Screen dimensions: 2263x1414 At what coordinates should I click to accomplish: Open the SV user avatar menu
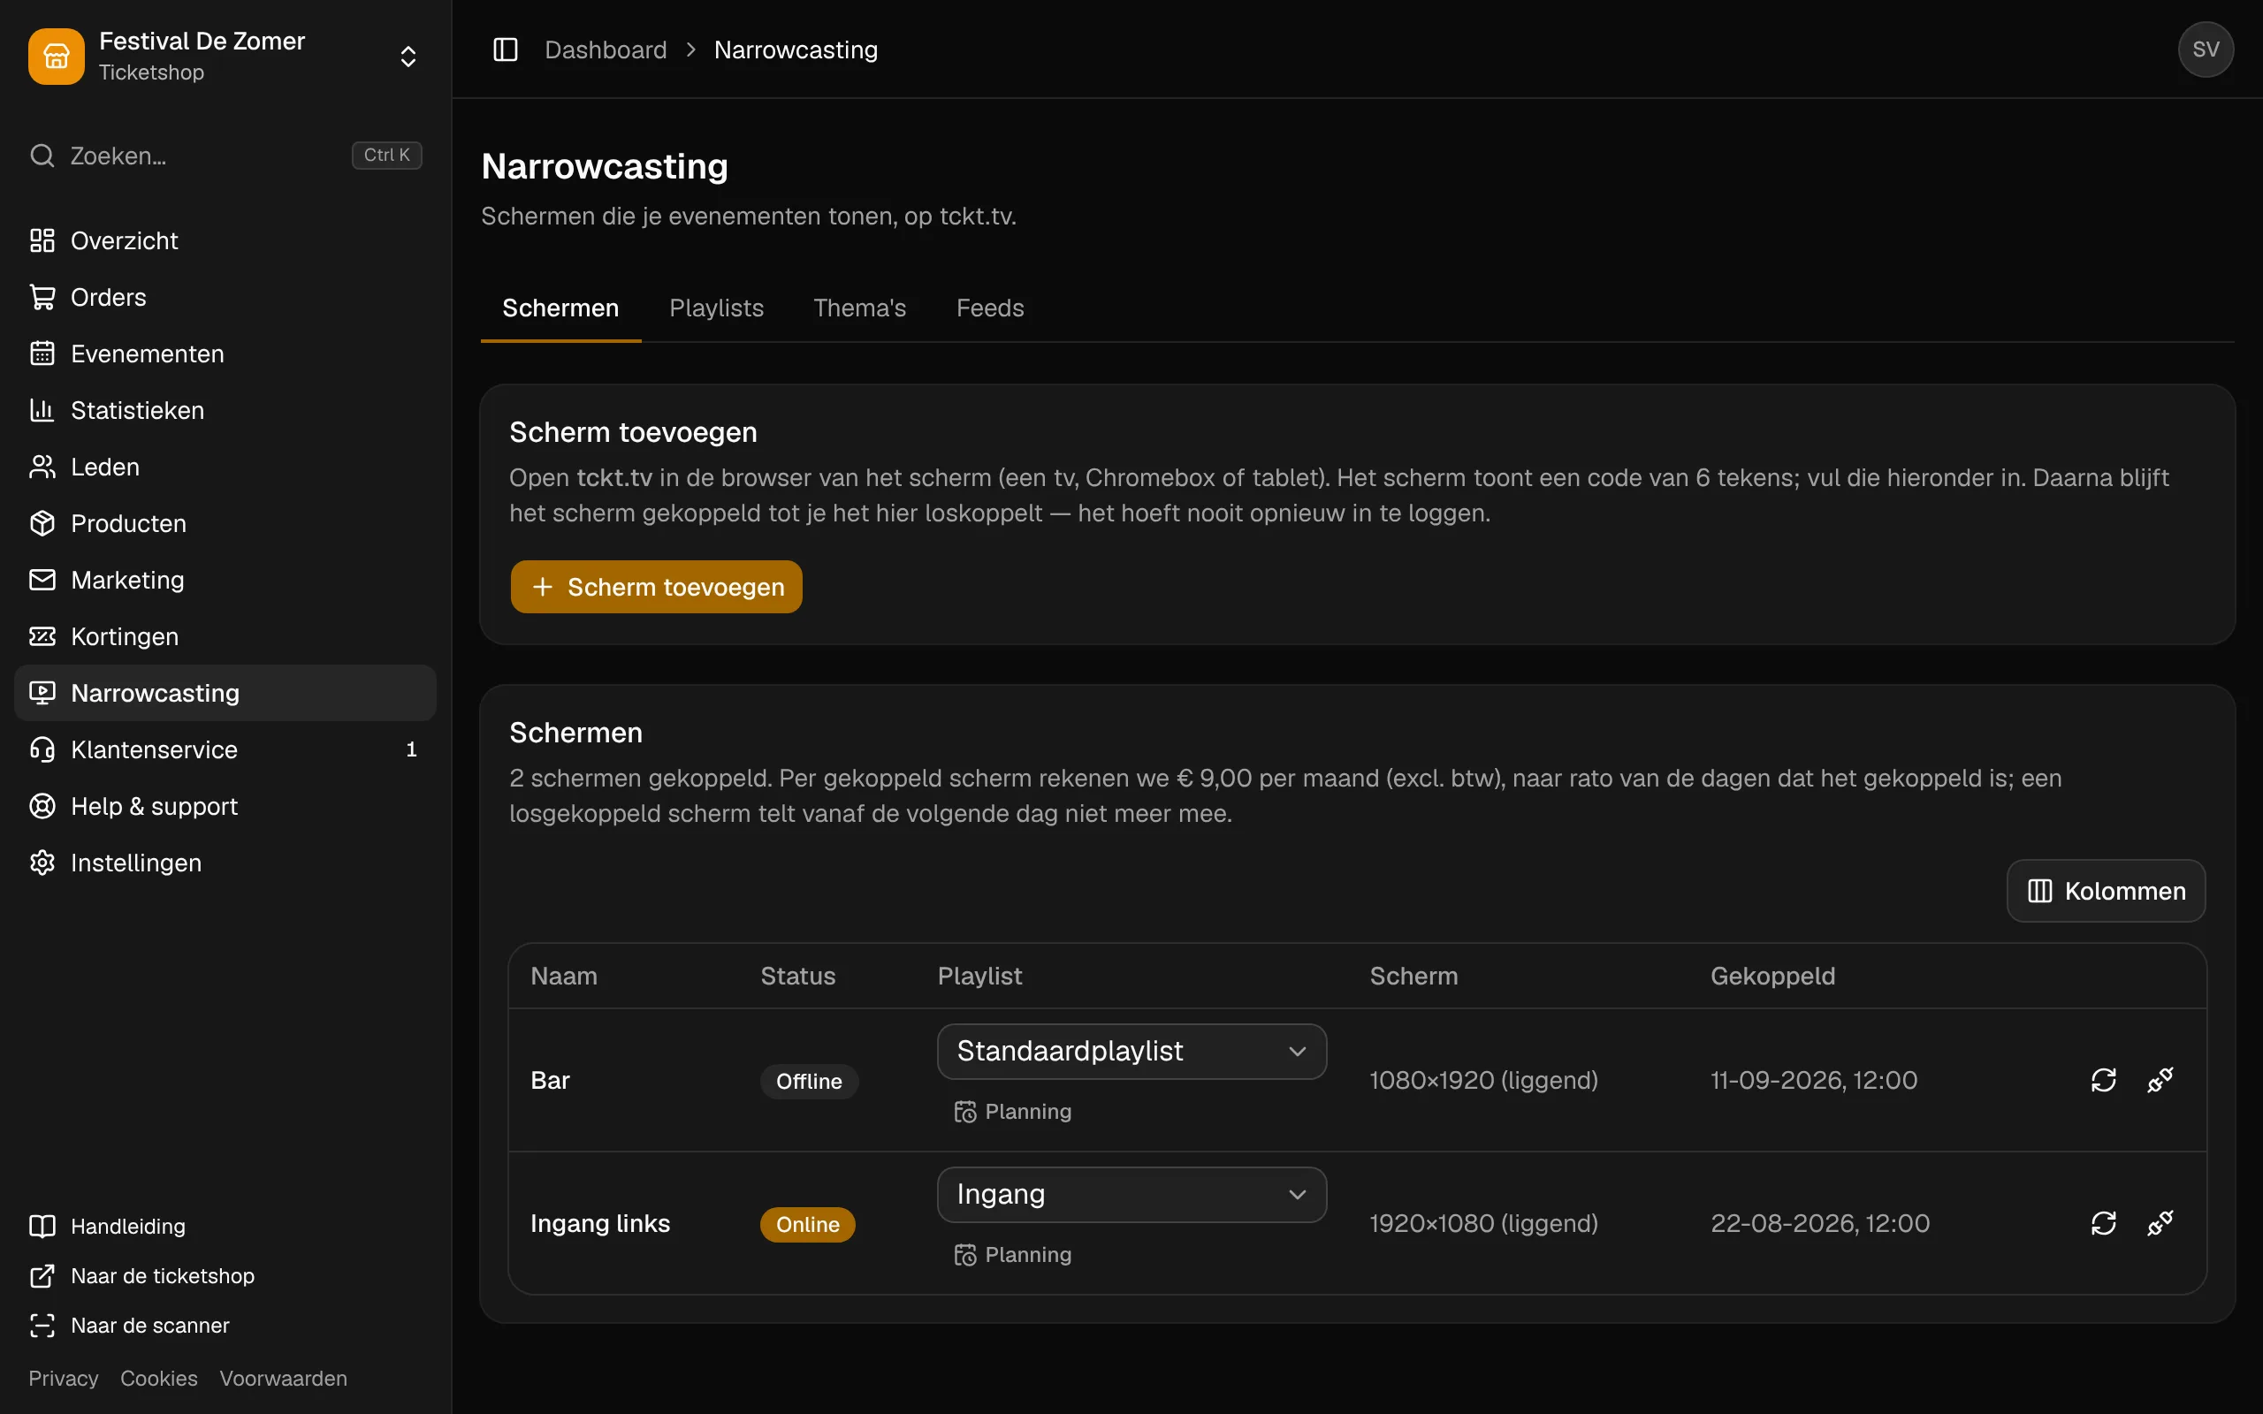point(2205,49)
